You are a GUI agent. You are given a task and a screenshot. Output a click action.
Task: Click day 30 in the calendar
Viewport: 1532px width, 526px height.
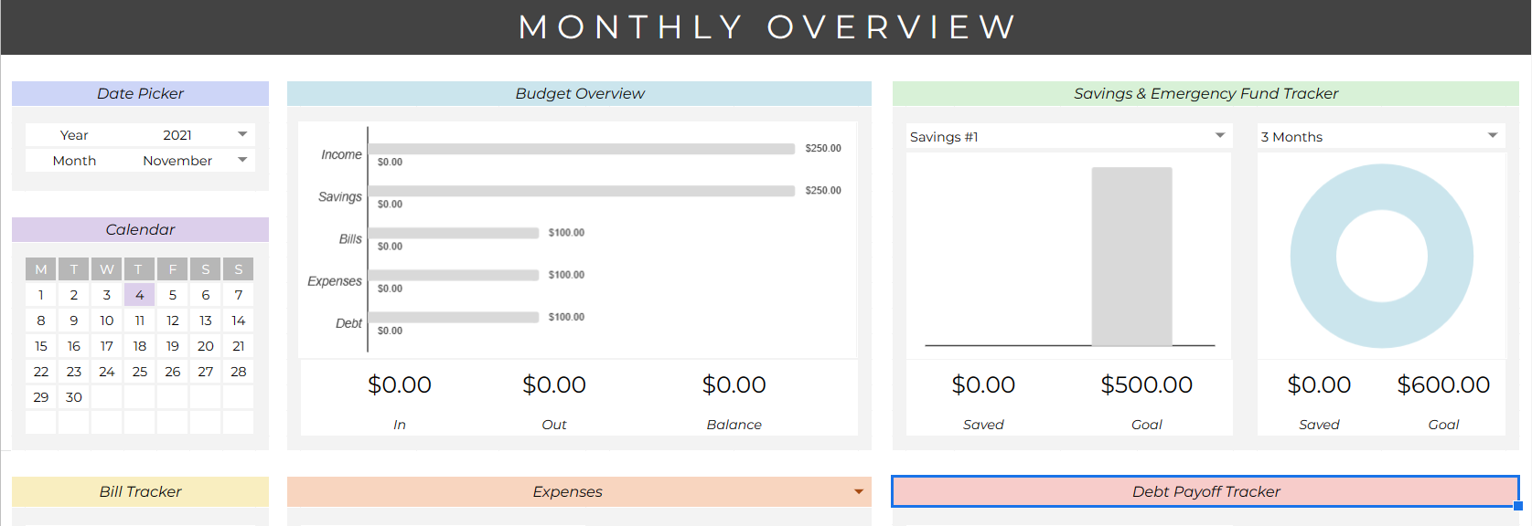click(74, 397)
